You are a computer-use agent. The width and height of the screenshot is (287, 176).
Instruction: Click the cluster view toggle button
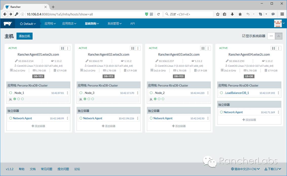[x=279, y=36]
